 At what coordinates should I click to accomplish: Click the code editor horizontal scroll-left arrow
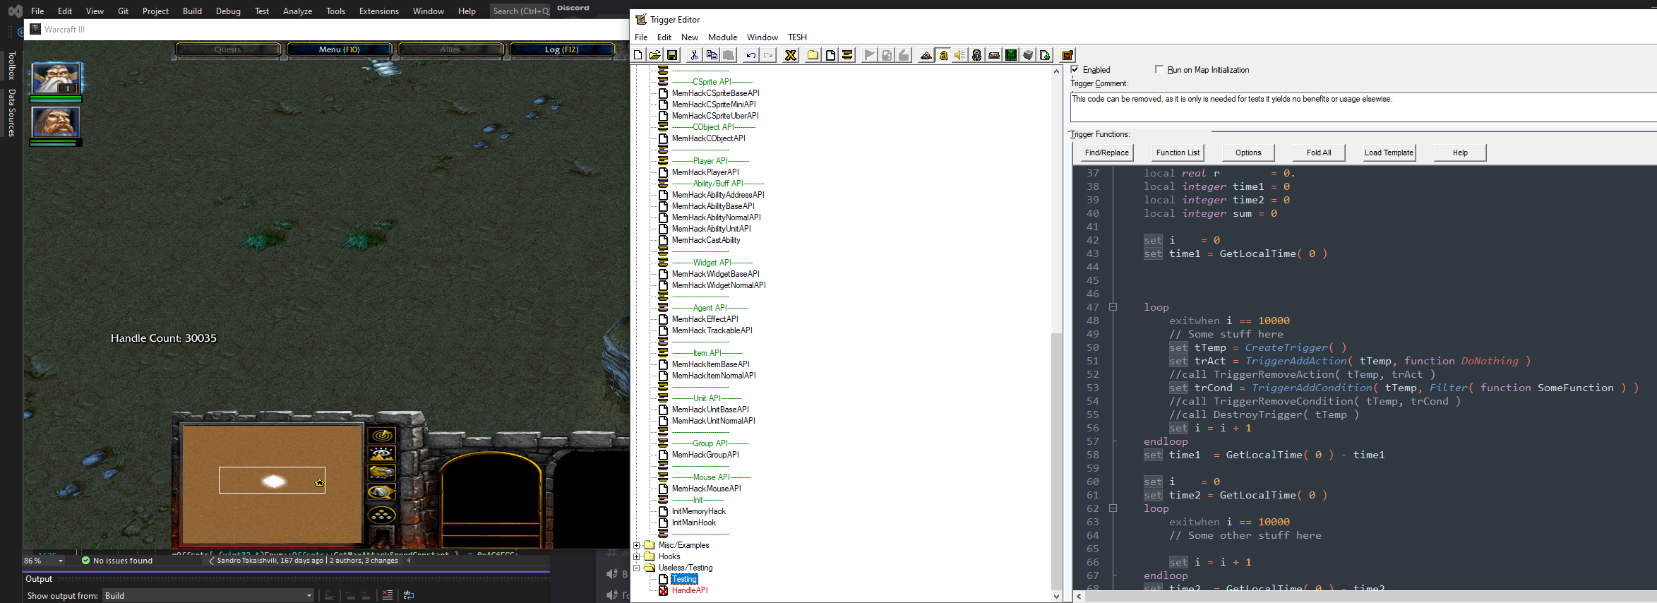(1079, 597)
